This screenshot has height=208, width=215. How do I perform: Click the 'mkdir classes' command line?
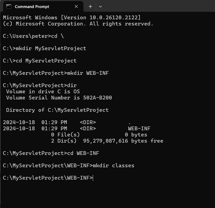pyautogui.click(x=69, y=166)
